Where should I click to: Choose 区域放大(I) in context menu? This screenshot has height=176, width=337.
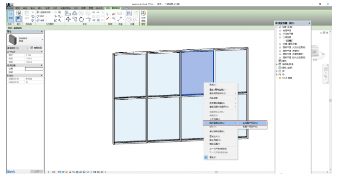pyautogui.click(x=220, y=136)
